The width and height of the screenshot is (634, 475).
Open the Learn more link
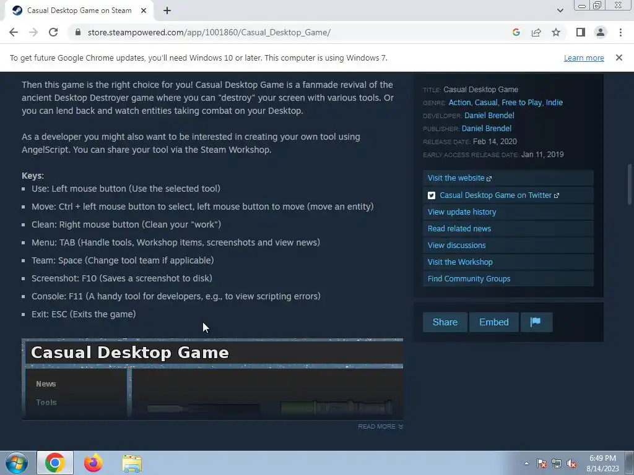(x=584, y=58)
